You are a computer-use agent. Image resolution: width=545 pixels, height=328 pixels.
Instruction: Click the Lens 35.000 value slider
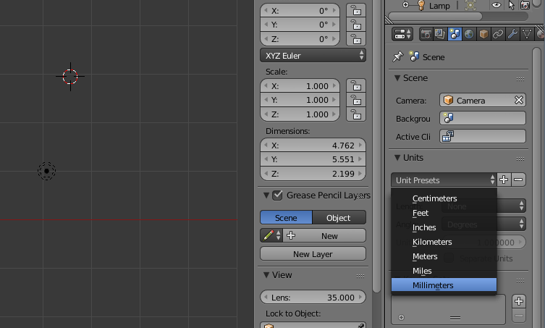click(313, 298)
